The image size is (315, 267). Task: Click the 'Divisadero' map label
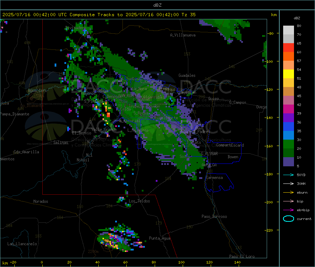[76, 28]
